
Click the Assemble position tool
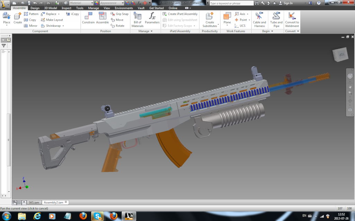(x=102, y=18)
